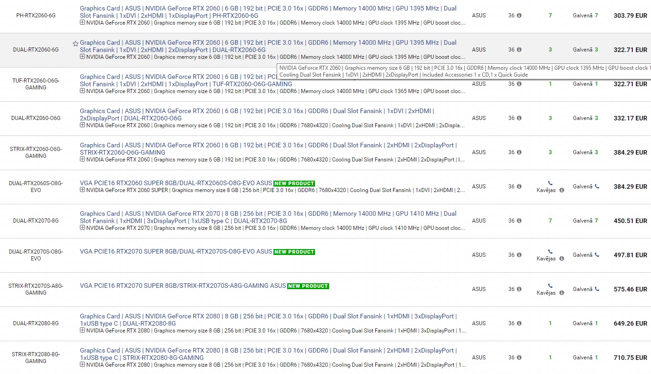
Task: Click Galvenā phone icon in DUAL-RTX2060S-O8G-EVO row
Action: (597, 187)
